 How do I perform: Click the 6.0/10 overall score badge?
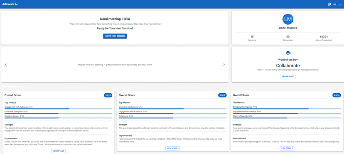coord(337,95)
